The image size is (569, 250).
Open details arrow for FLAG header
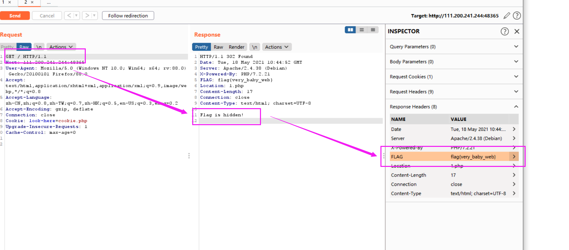click(514, 157)
